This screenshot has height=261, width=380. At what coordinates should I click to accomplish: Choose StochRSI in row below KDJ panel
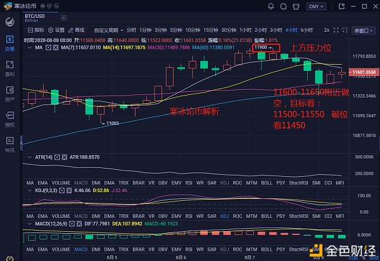298,216
